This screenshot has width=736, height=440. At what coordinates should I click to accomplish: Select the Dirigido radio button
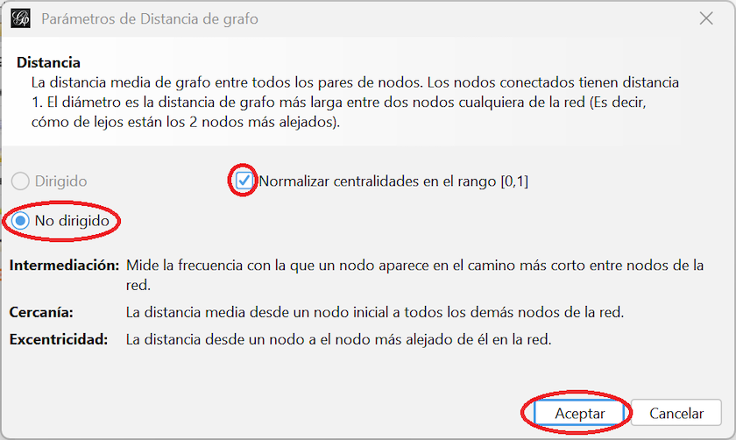point(20,181)
